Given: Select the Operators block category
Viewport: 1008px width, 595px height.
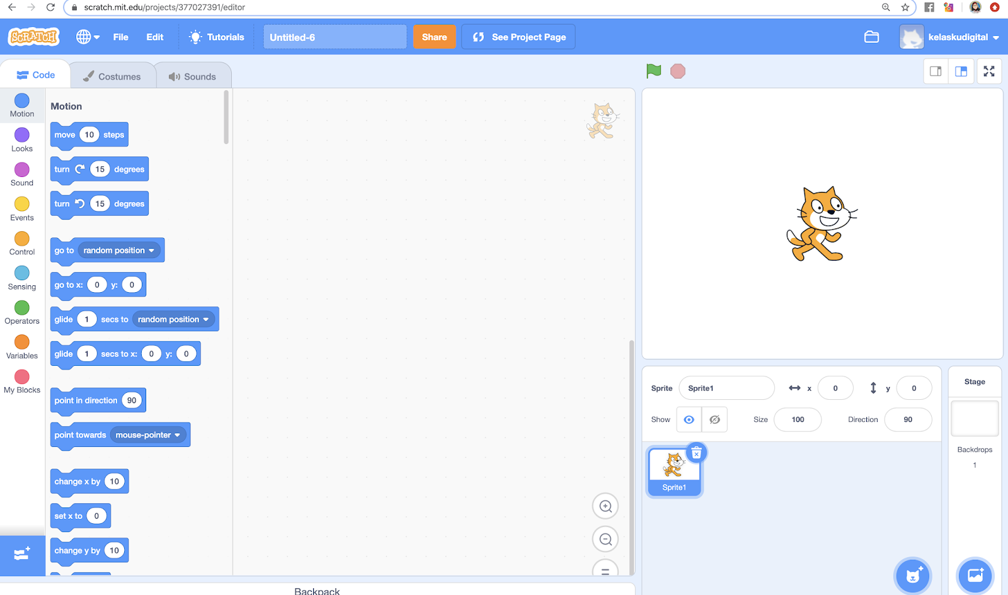Looking at the screenshot, I should pos(22,312).
